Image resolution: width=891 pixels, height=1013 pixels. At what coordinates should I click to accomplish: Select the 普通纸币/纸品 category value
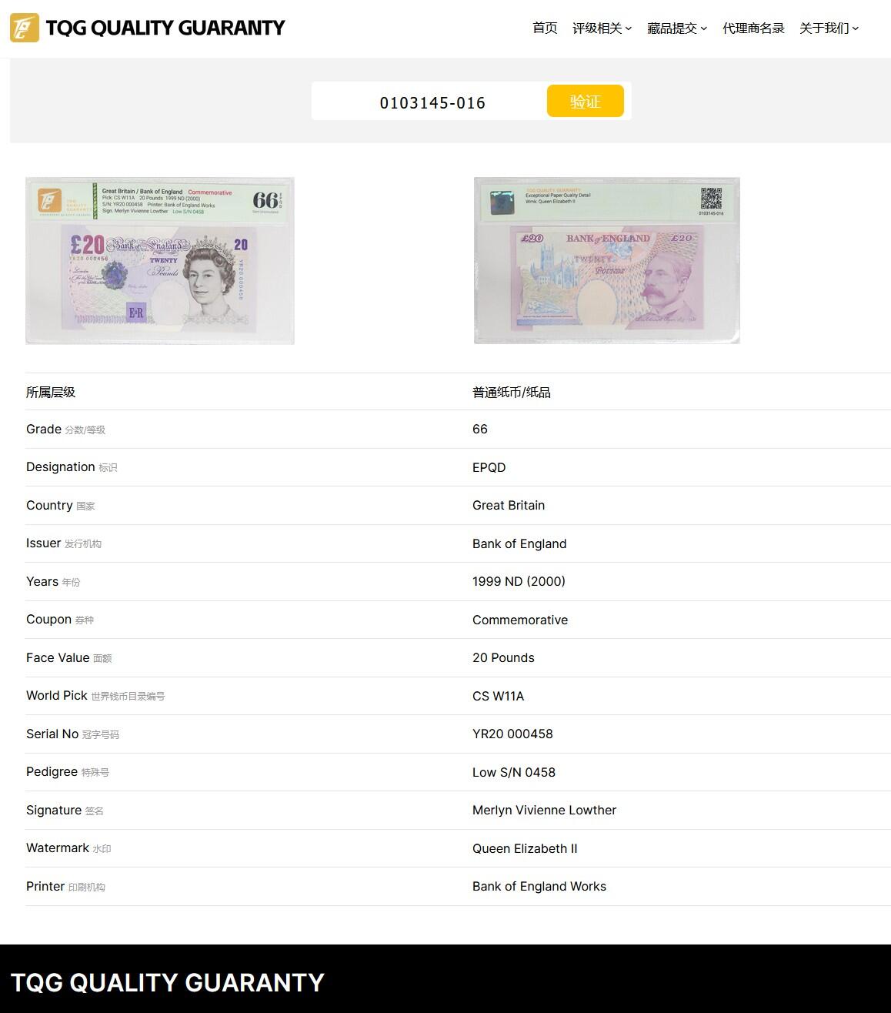(512, 393)
